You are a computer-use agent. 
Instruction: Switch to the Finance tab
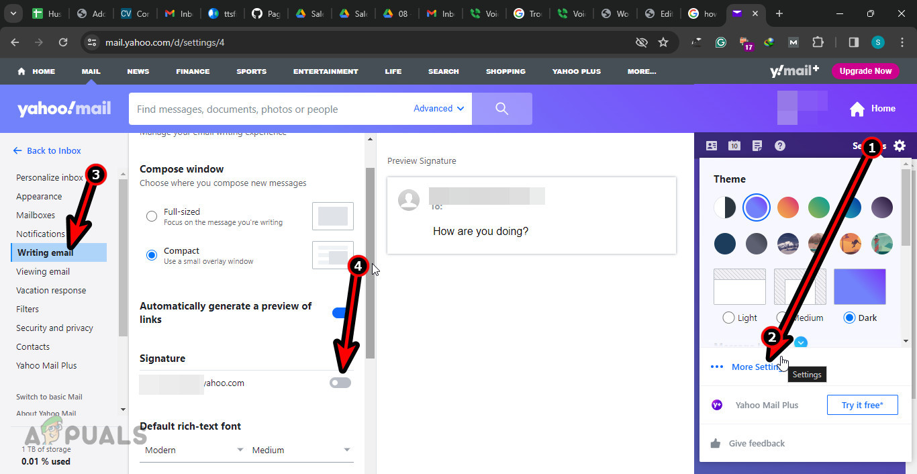[x=192, y=71]
